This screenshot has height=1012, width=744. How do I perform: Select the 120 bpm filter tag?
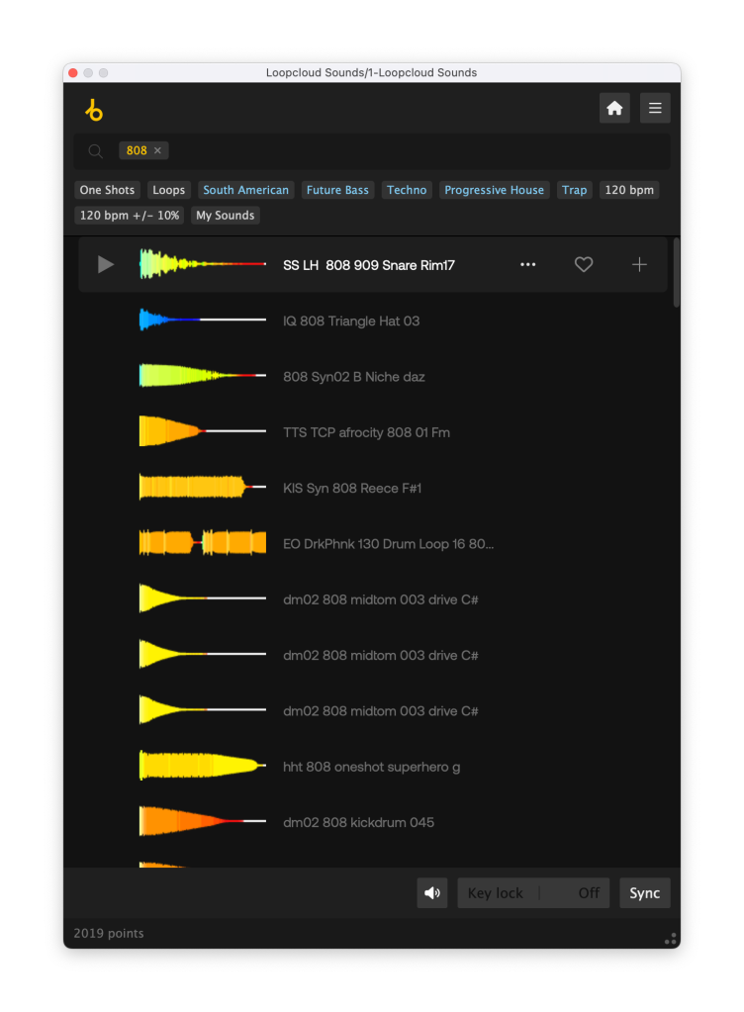629,190
